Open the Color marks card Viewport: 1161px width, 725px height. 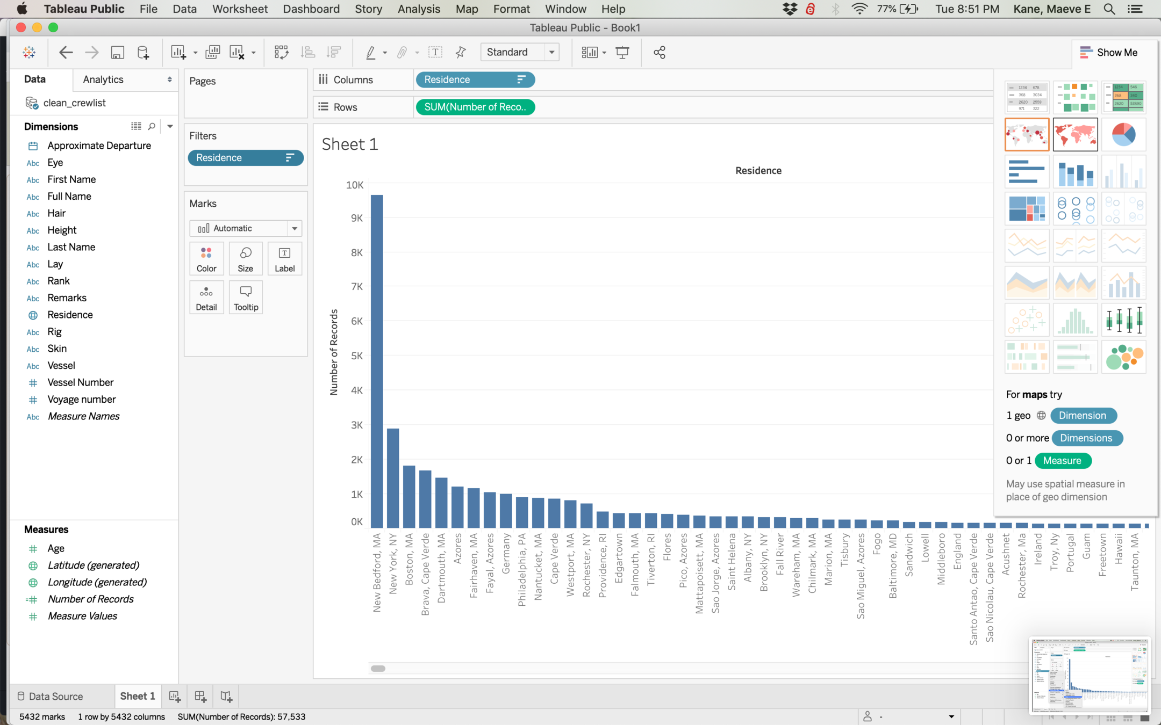pos(206,259)
